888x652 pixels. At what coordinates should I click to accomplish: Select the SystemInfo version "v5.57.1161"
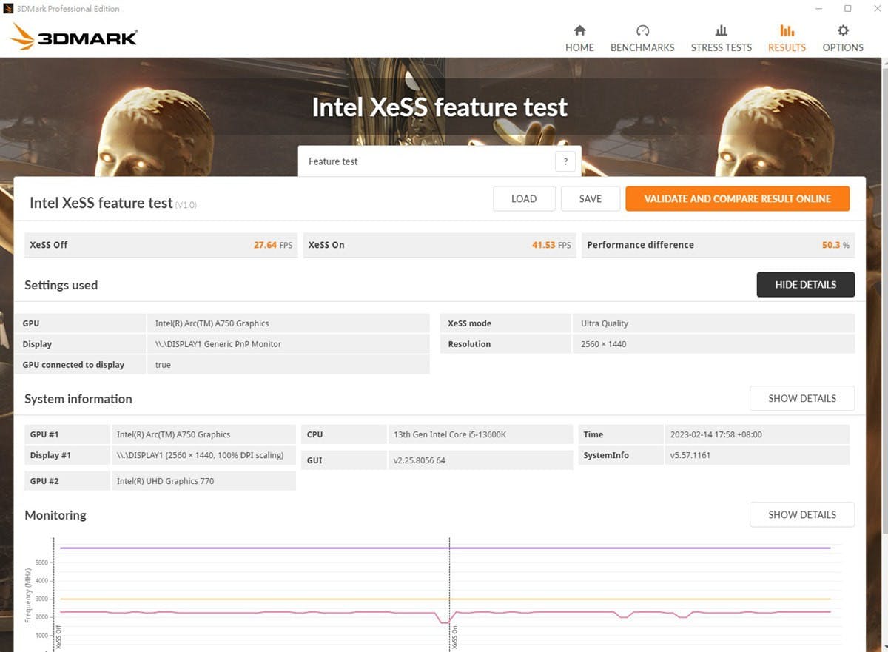(x=690, y=455)
